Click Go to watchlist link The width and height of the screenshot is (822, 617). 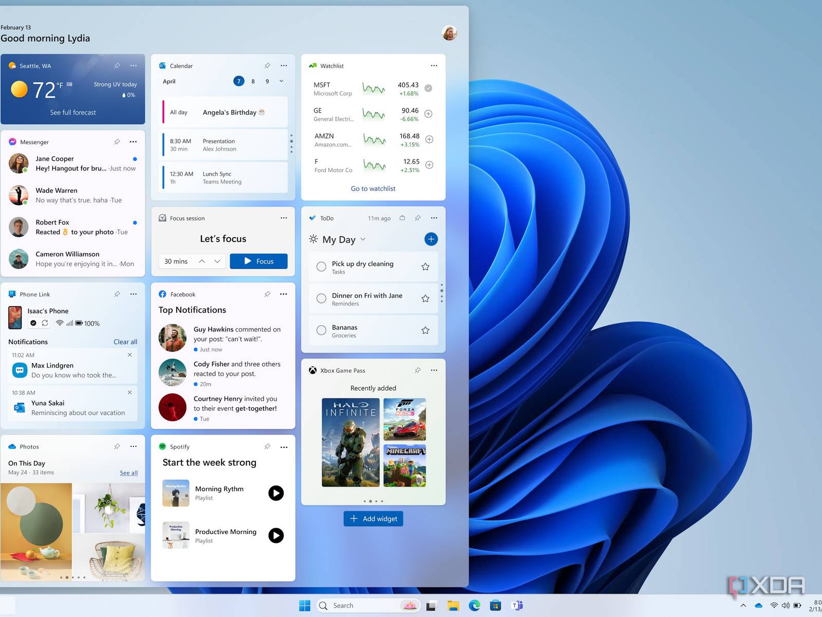pyautogui.click(x=373, y=189)
